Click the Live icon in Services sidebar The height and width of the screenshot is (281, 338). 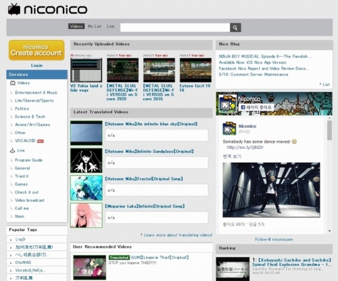(13, 150)
